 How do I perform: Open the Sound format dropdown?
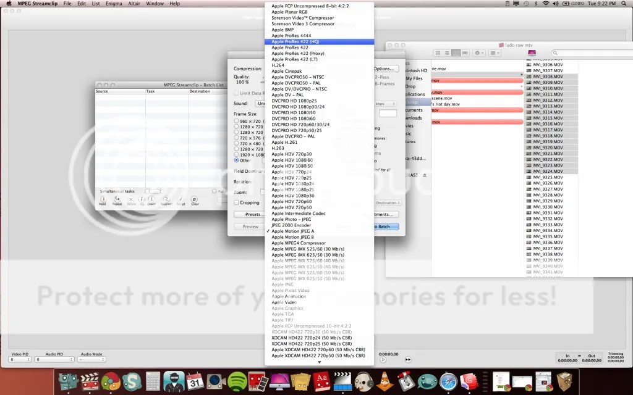(x=260, y=104)
